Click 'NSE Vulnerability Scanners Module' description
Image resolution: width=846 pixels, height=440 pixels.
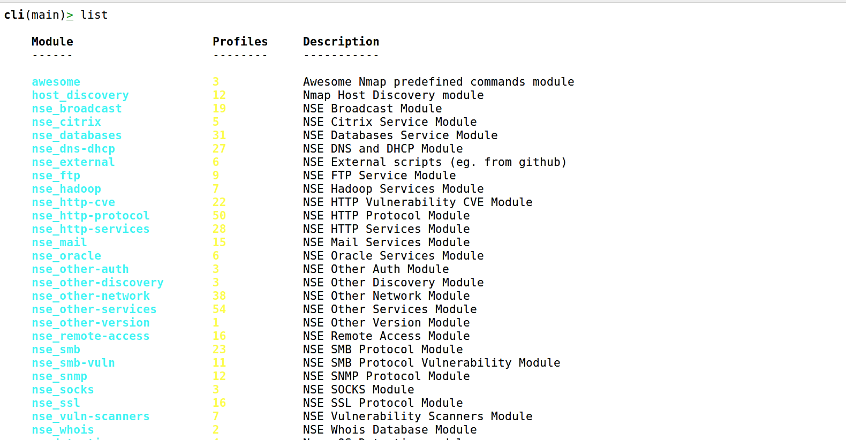click(x=418, y=416)
